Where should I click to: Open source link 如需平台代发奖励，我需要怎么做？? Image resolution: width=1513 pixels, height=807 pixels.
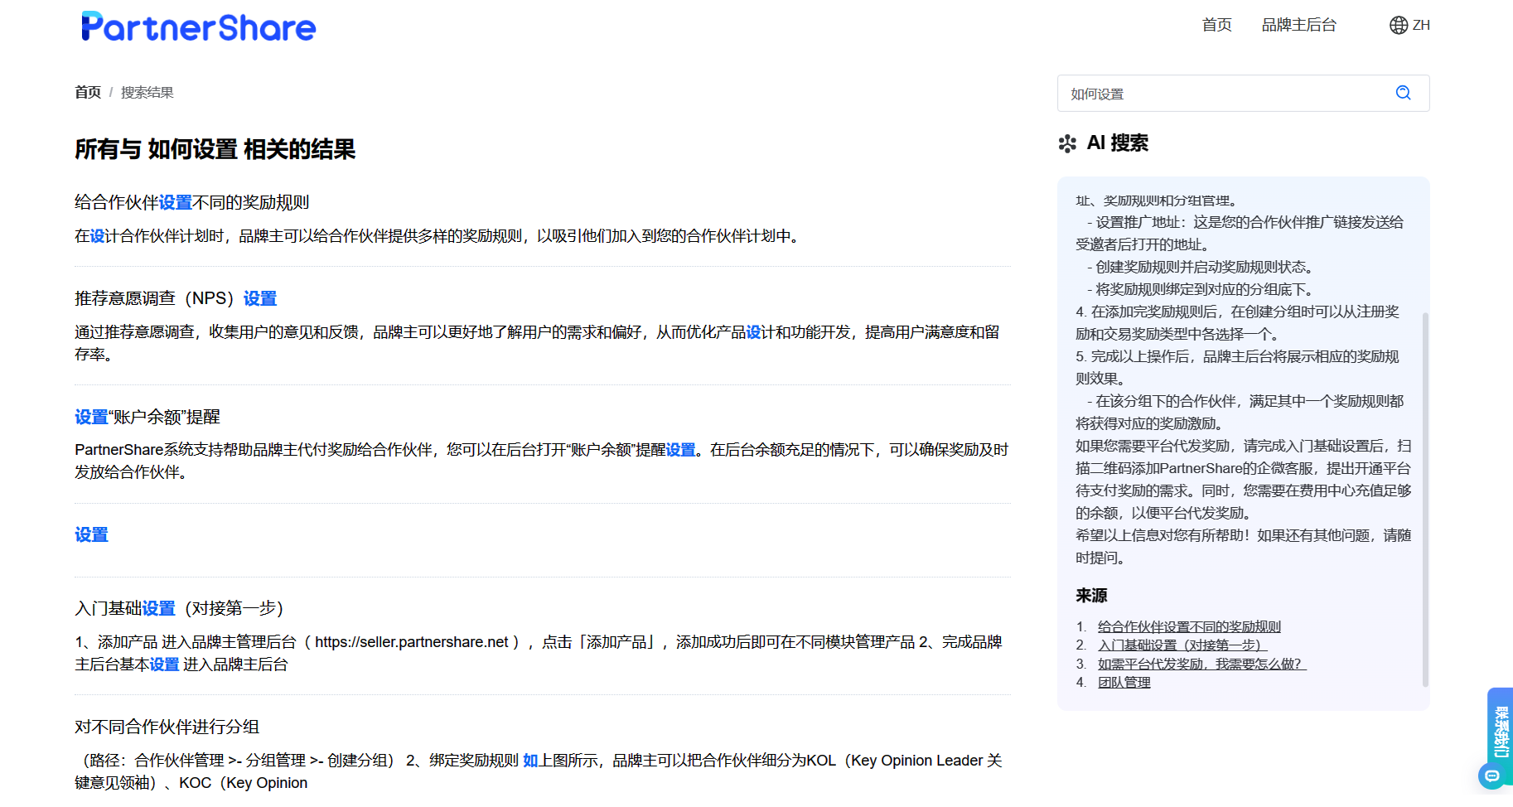tap(1201, 664)
